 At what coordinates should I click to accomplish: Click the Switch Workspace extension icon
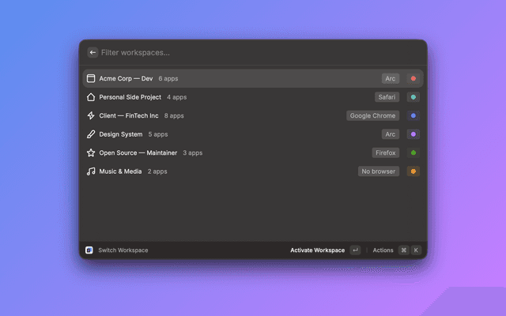(x=89, y=250)
